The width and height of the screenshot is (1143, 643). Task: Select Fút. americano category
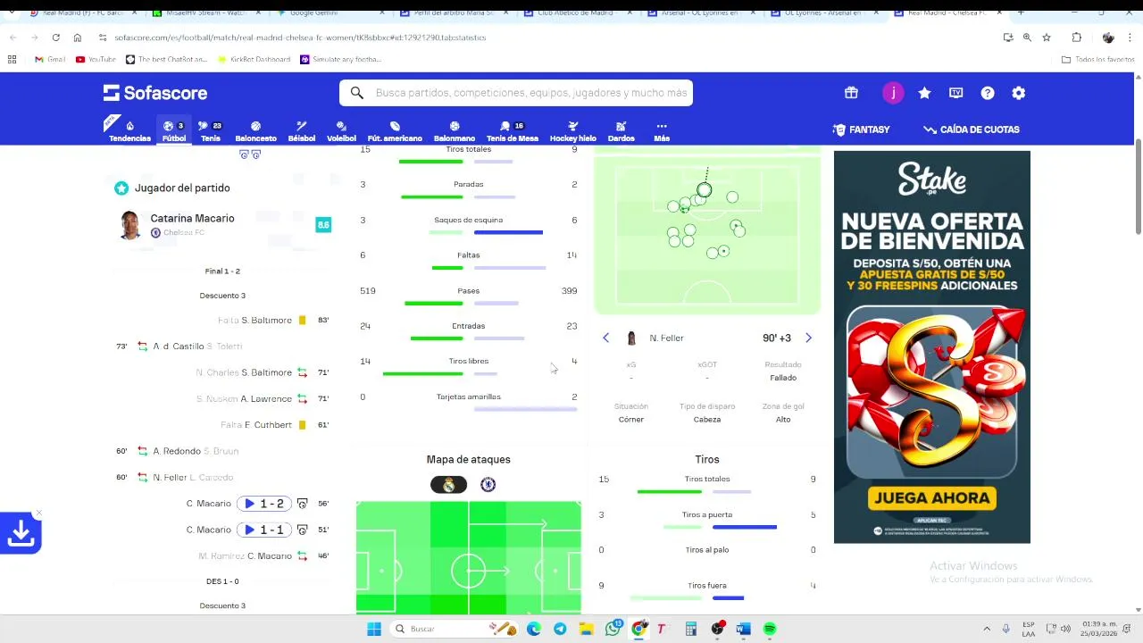(x=395, y=131)
